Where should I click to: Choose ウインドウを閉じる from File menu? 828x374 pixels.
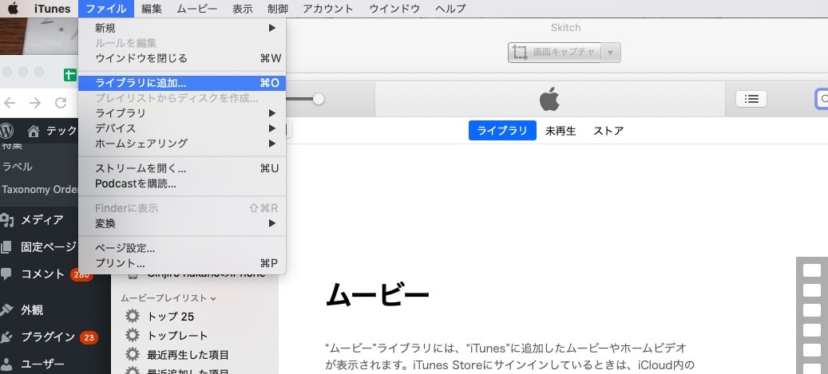coord(182,58)
